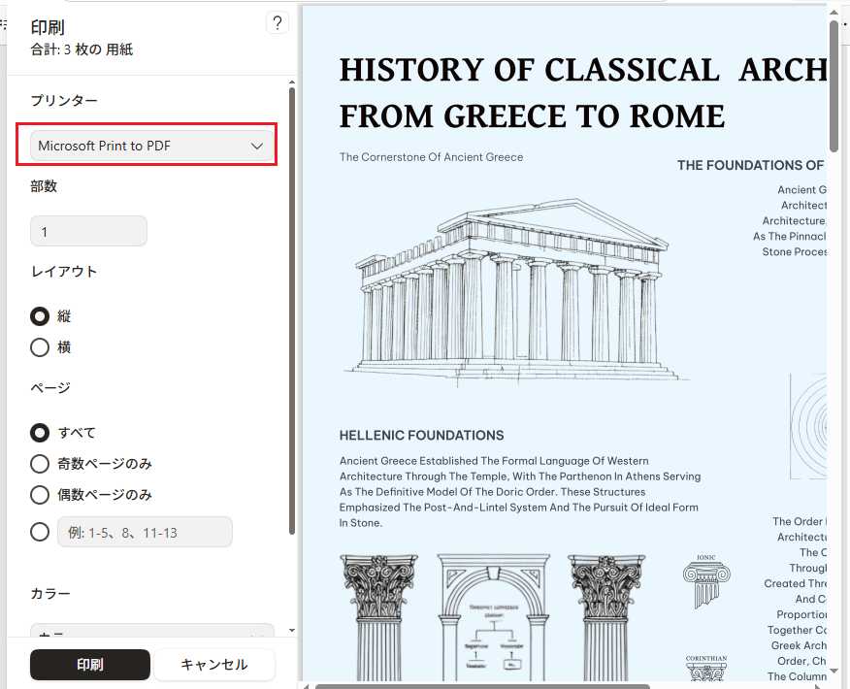Image resolution: width=850 pixels, height=689 pixels.
Task: Click the page range input field
Action: [145, 532]
